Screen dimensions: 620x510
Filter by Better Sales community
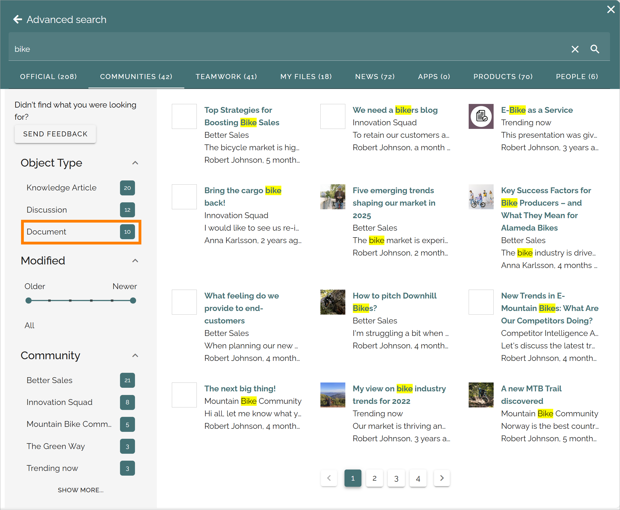tap(81, 380)
